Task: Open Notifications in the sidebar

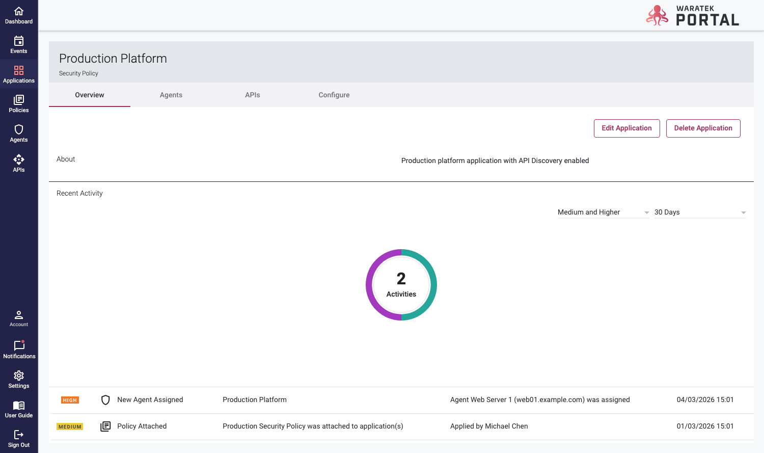Action: click(19, 350)
